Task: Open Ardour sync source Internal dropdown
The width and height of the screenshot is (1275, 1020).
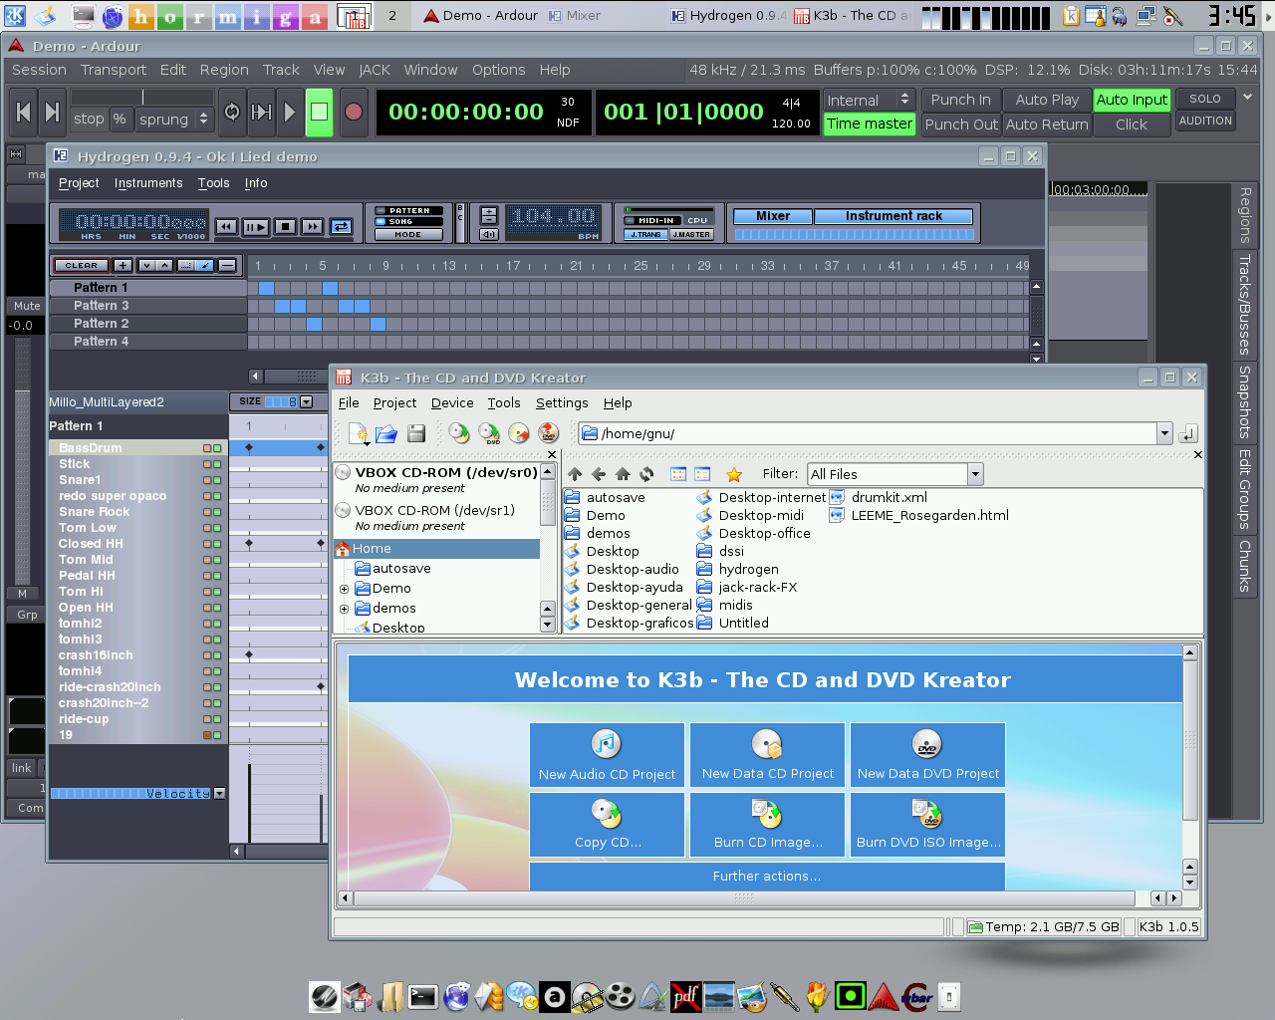Action: [x=870, y=100]
